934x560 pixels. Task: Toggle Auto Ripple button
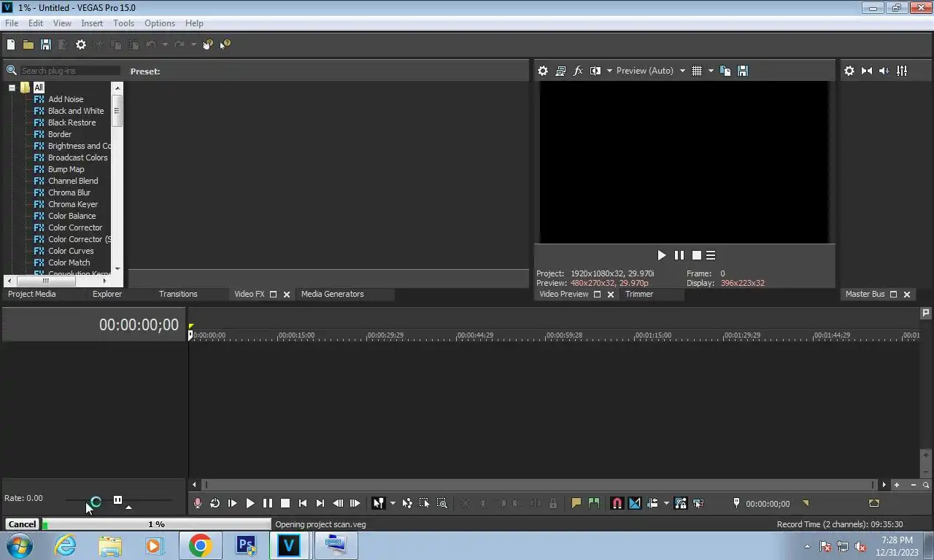pyautogui.click(x=652, y=503)
